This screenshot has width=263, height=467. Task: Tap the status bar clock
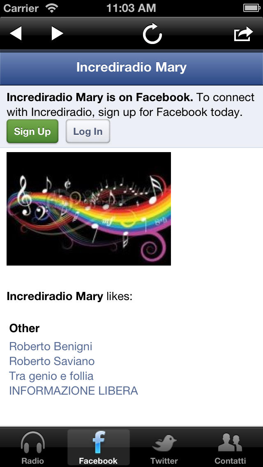[x=131, y=8]
